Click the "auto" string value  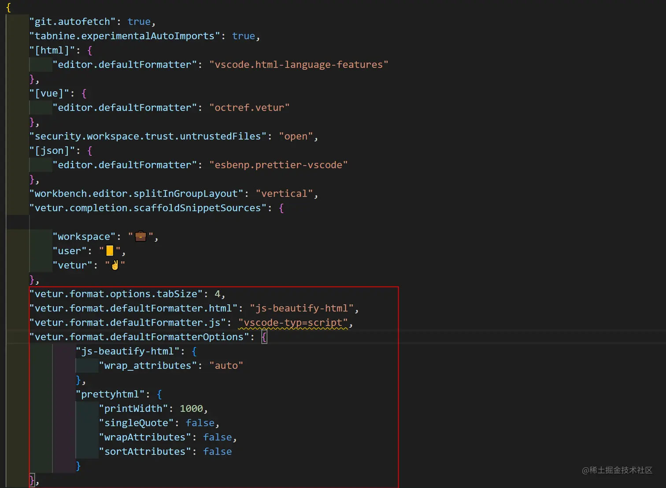click(226, 366)
